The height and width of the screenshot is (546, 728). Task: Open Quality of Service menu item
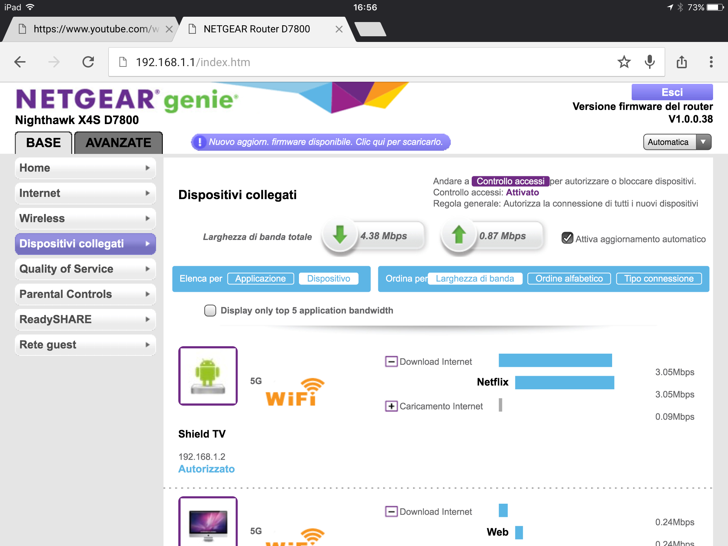click(85, 269)
